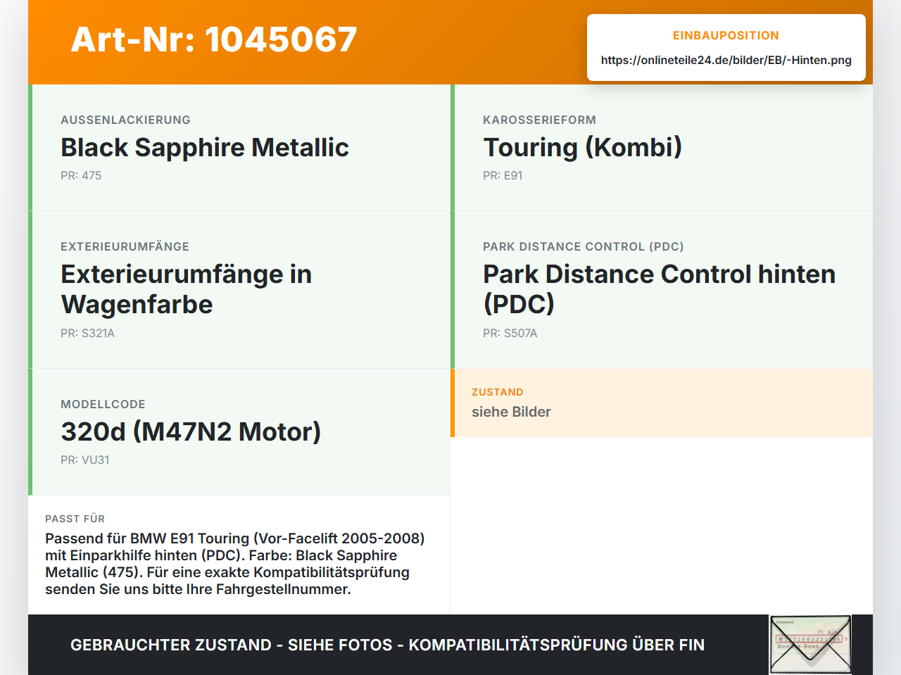Click the PR: S321A code text
The height and width of the screenshot is (675, 901).
87,333
